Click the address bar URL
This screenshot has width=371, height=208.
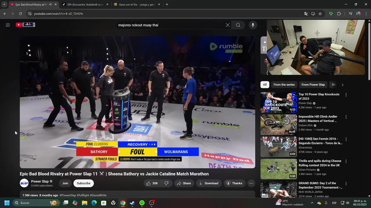(59, 14)
